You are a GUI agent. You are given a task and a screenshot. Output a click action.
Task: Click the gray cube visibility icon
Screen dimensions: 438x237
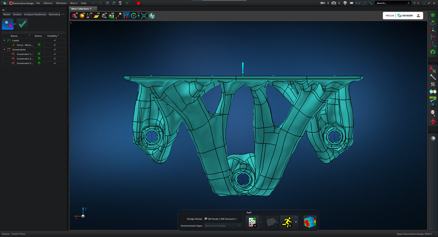point(104,16)
